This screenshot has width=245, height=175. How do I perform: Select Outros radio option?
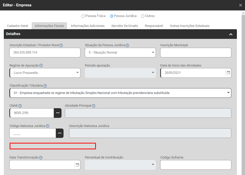143,16
